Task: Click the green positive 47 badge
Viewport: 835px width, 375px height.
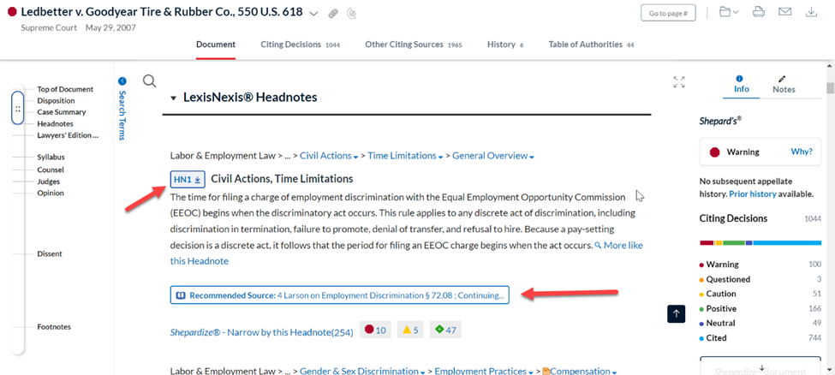Action: [x=445, y=330]
